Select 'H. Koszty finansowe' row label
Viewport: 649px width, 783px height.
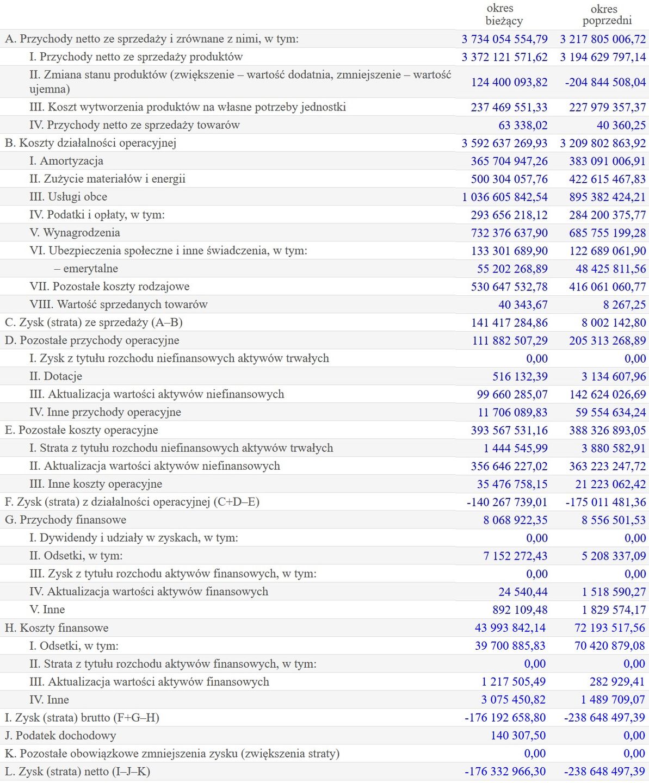click(x=57, y=627)
